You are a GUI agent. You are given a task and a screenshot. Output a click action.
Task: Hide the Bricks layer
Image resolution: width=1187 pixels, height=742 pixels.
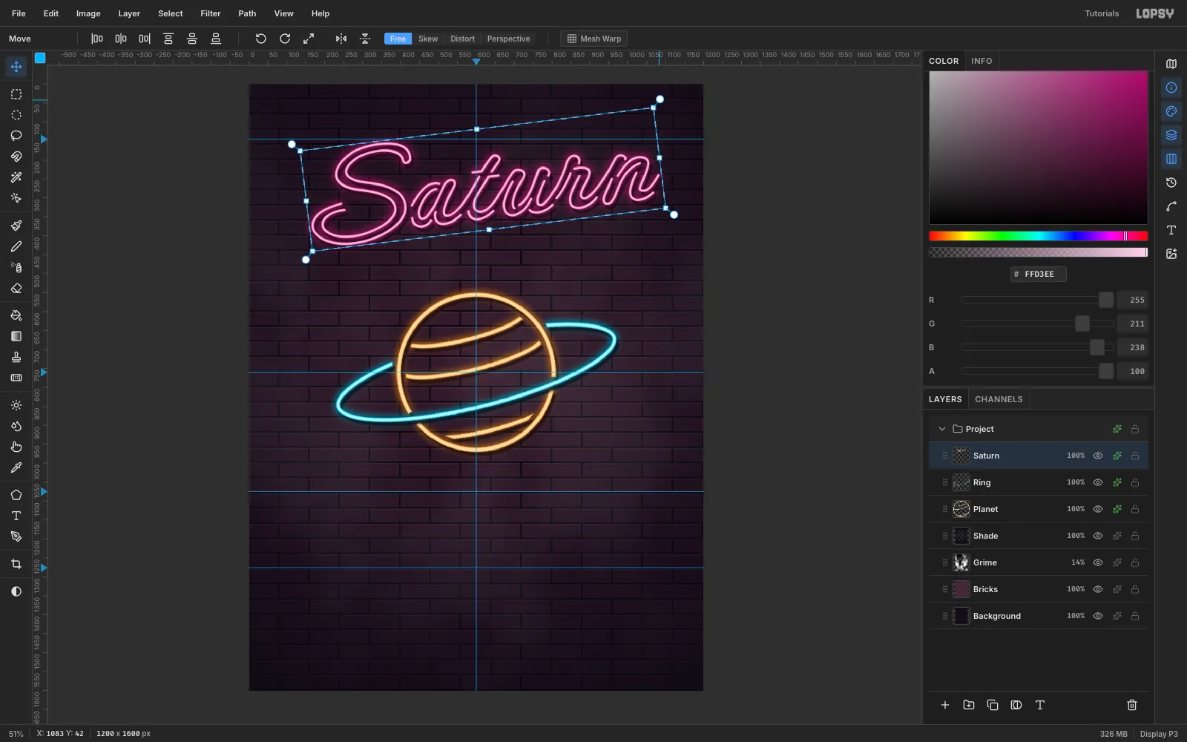[x=1098, y=589]
